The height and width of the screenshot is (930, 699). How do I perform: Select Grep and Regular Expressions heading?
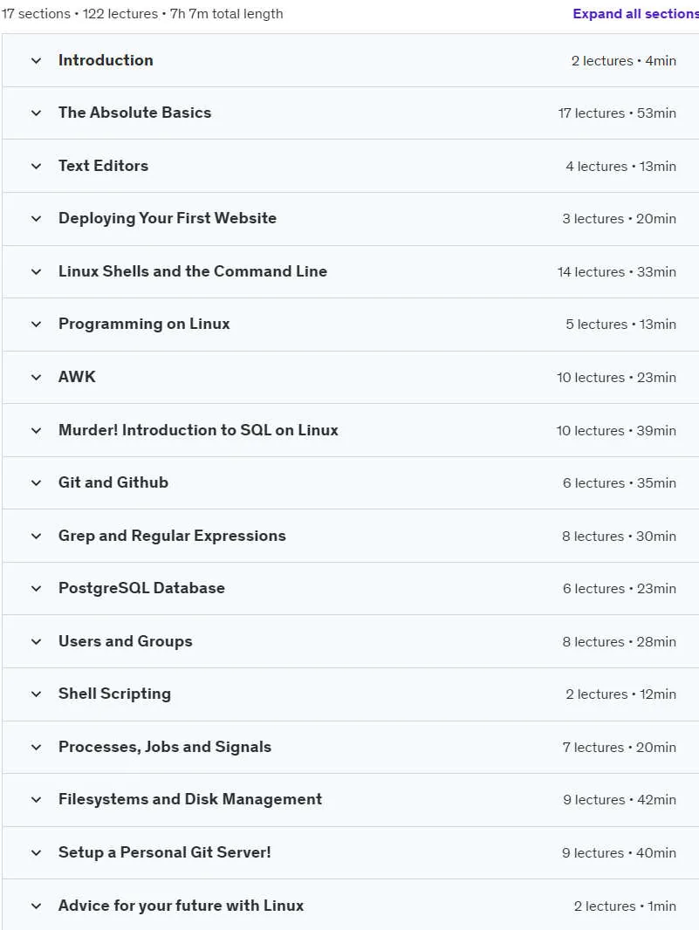172,536
